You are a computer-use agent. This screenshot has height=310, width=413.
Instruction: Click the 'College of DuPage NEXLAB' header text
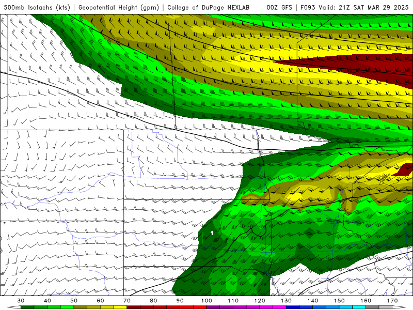click(x=208, y=7)
